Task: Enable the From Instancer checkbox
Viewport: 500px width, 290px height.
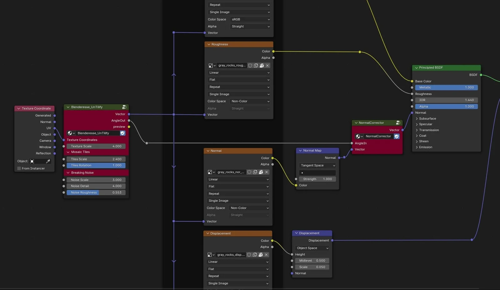Action: pos(19,168)
